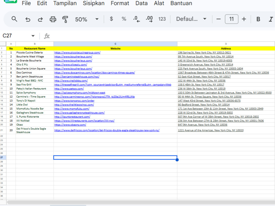Open the Sisipkan menu
This screenshot has width=275, height=206.
94,3
